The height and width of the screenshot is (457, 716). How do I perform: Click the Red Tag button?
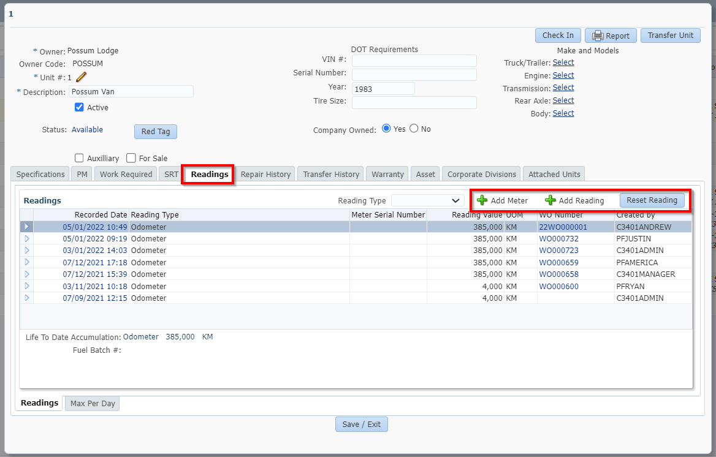pyautogui.click(x=156, y=132)
